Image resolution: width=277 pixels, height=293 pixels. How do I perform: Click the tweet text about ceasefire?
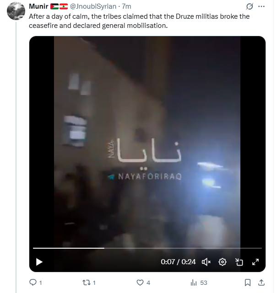click(139, 21)
